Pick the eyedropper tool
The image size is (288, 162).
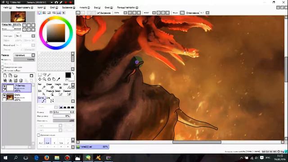click(x=58, y=79)
